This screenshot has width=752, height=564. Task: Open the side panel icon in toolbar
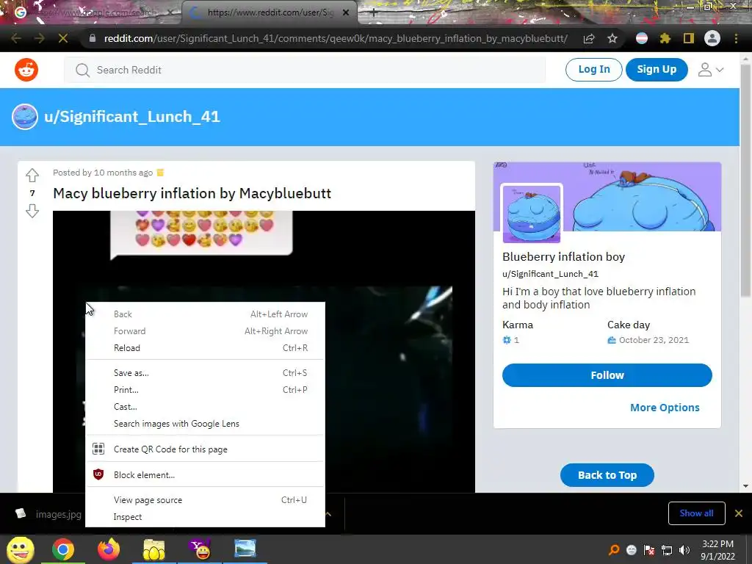point(689,38)
